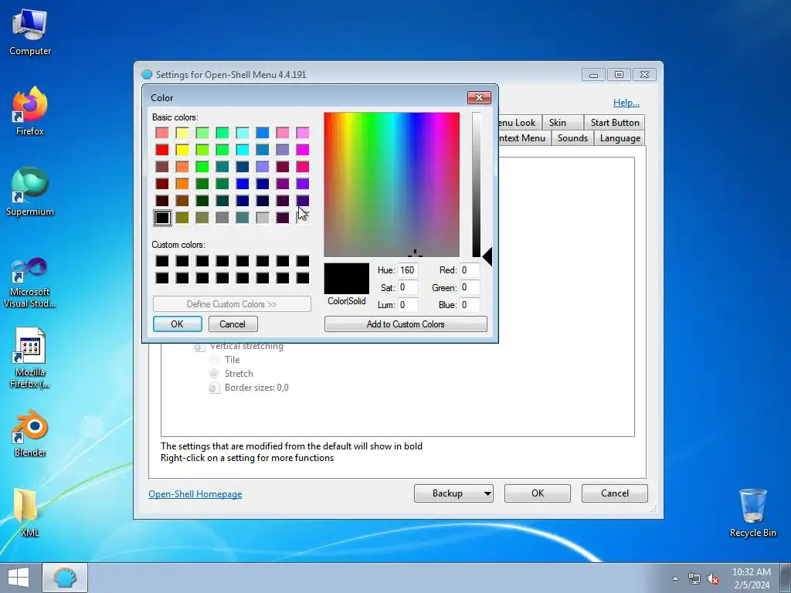The width and height of the screenshot is (791, 593).
Task: Click Cancel in the Color dialog
Action: [x=233, y=324]
